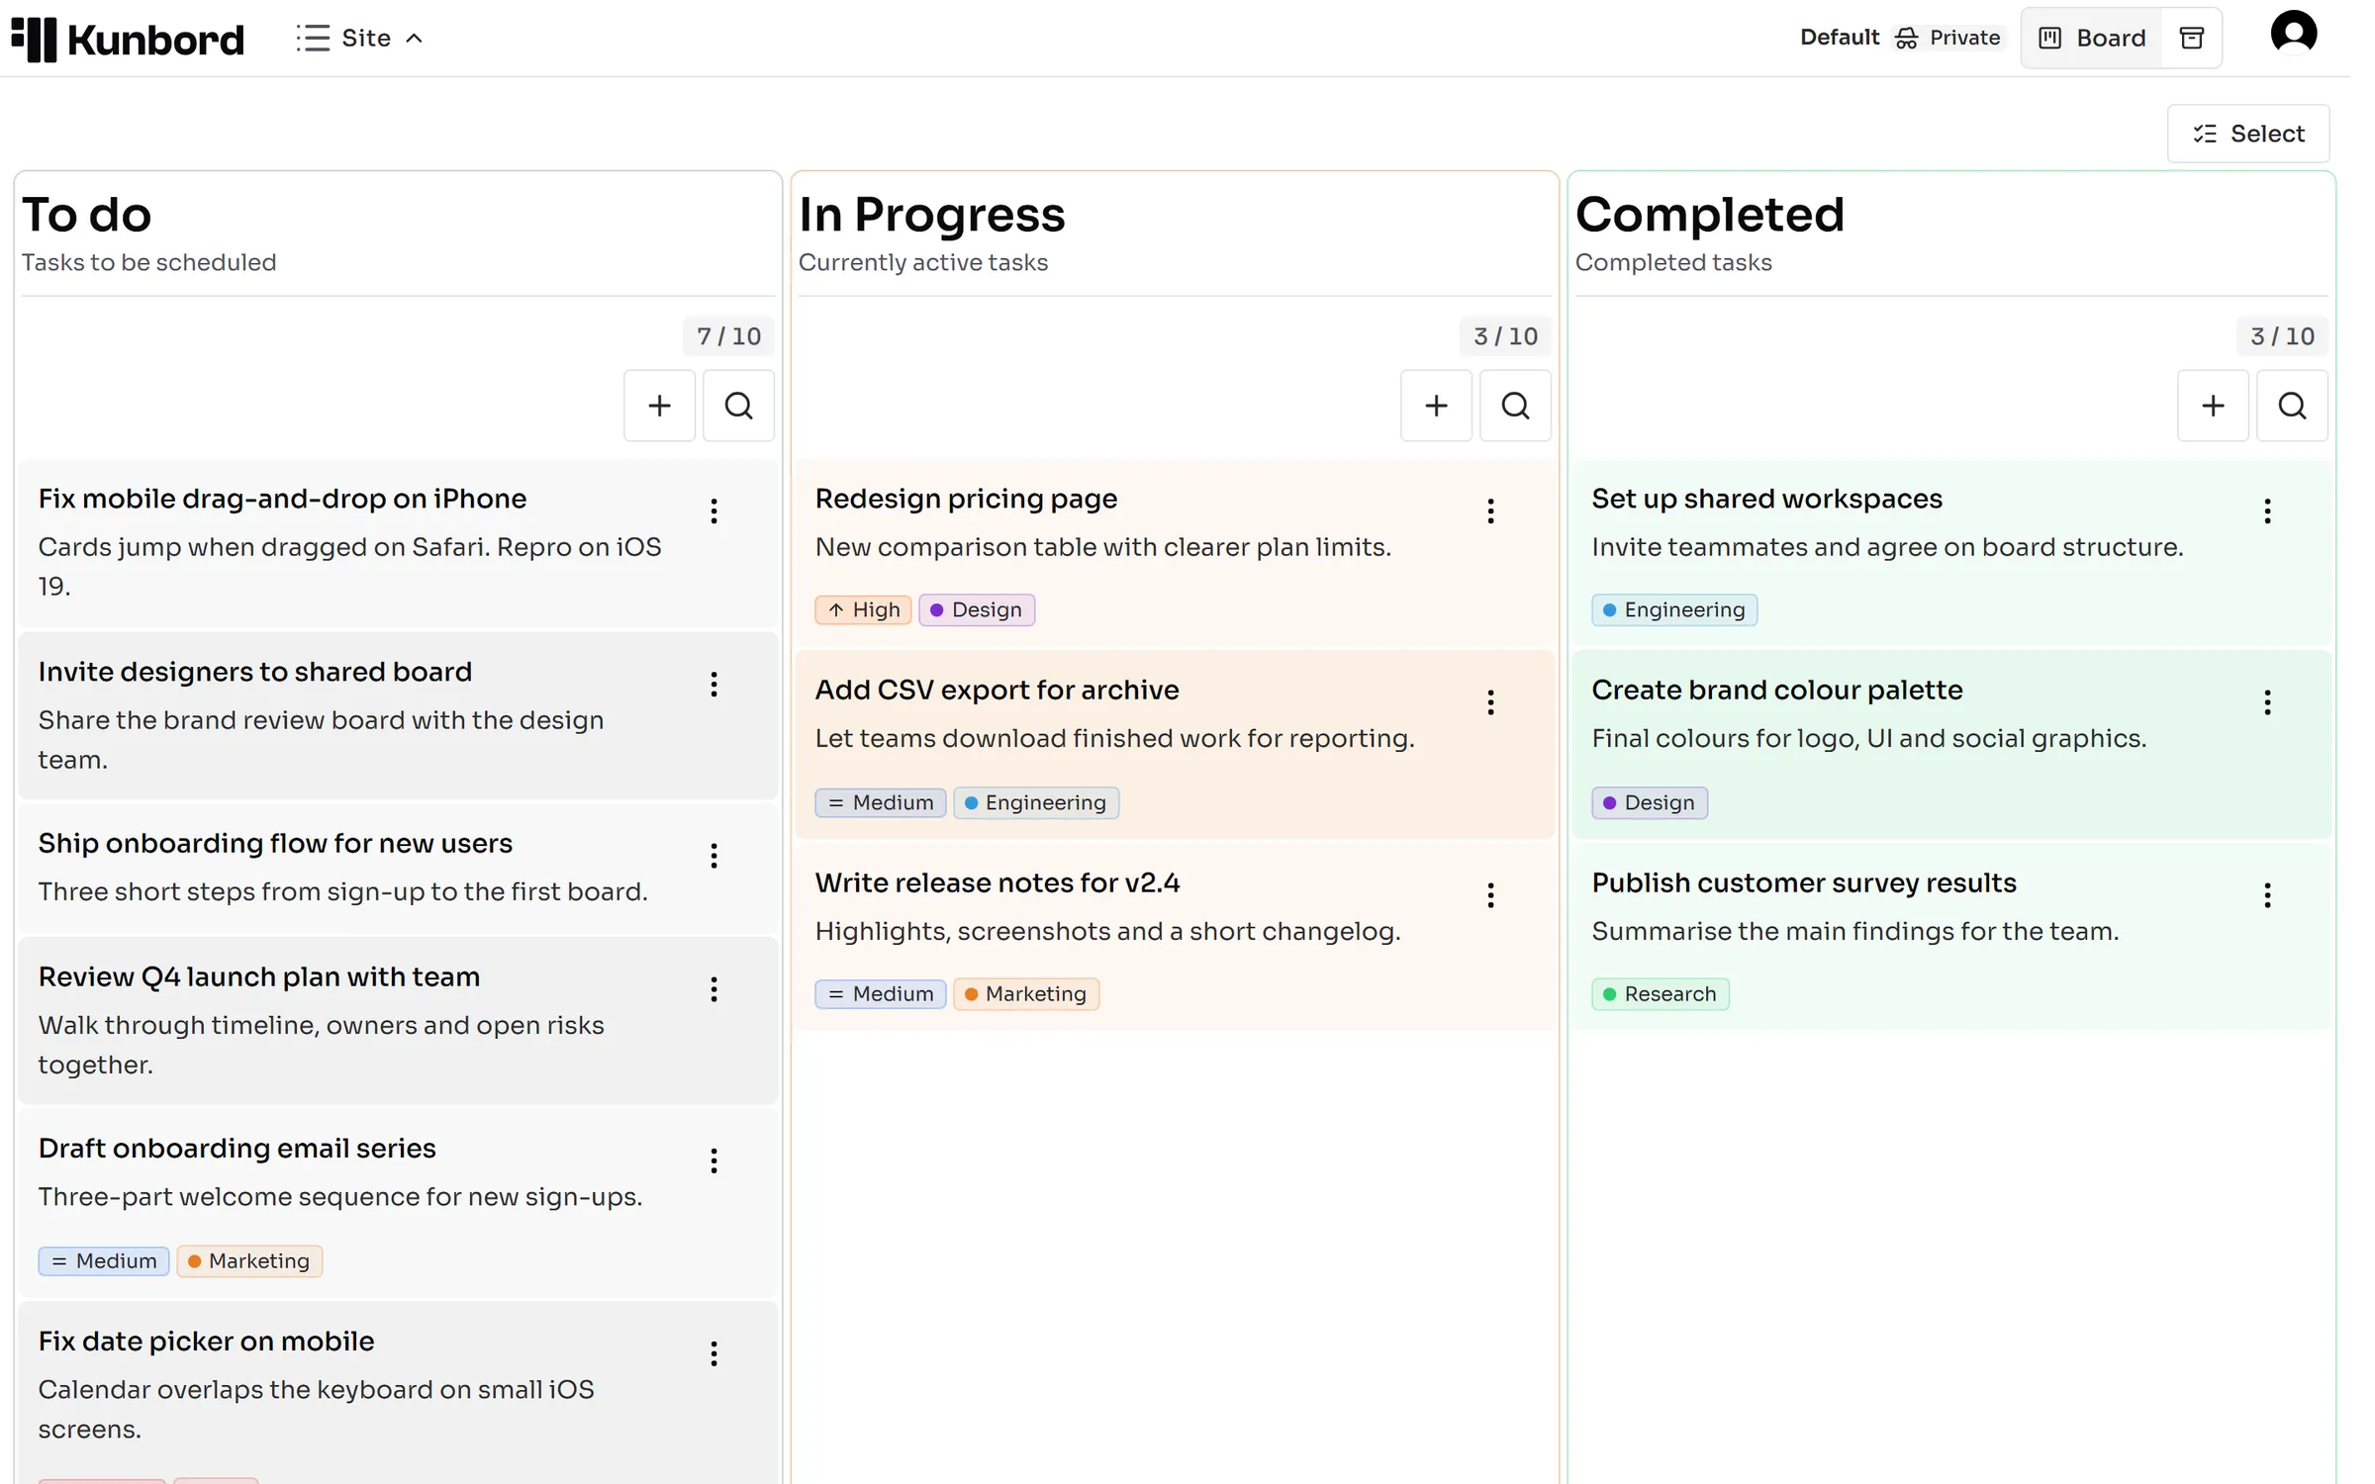
Task: Click Medium tag on Draft onboarding email card
Action: 104,1260
